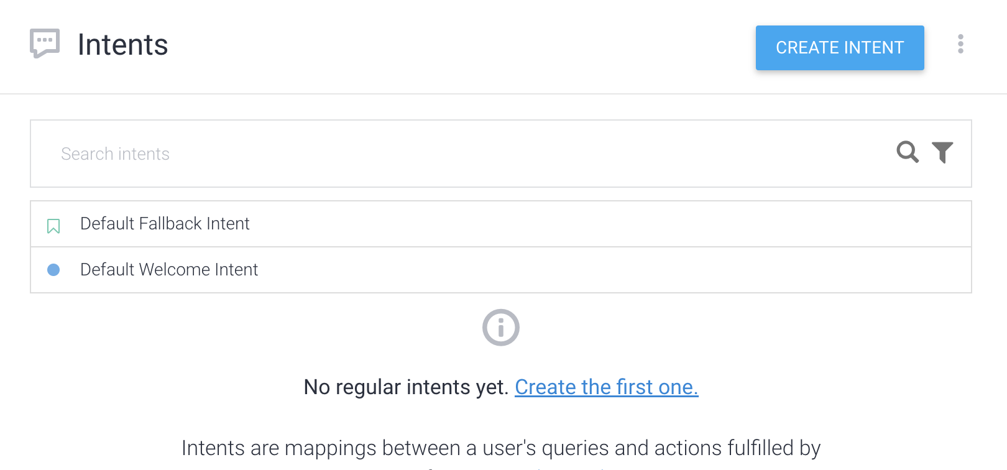Select the Default Fallback Intent entry
The width and height of the screenshot is (1007, 470).
click(x=165, y=224)
